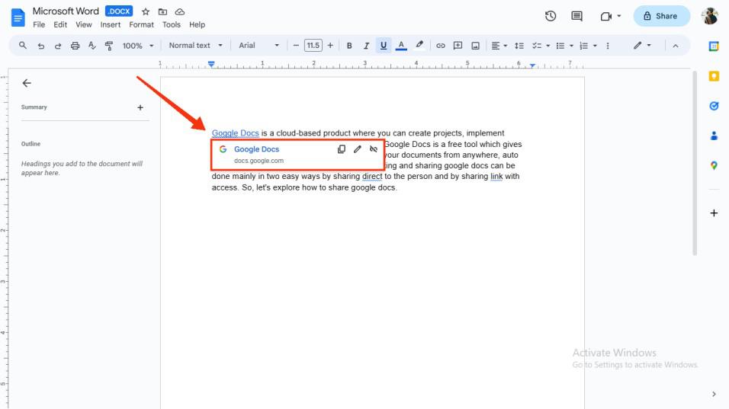Toggle bold formatting

(x=349, y=46)
